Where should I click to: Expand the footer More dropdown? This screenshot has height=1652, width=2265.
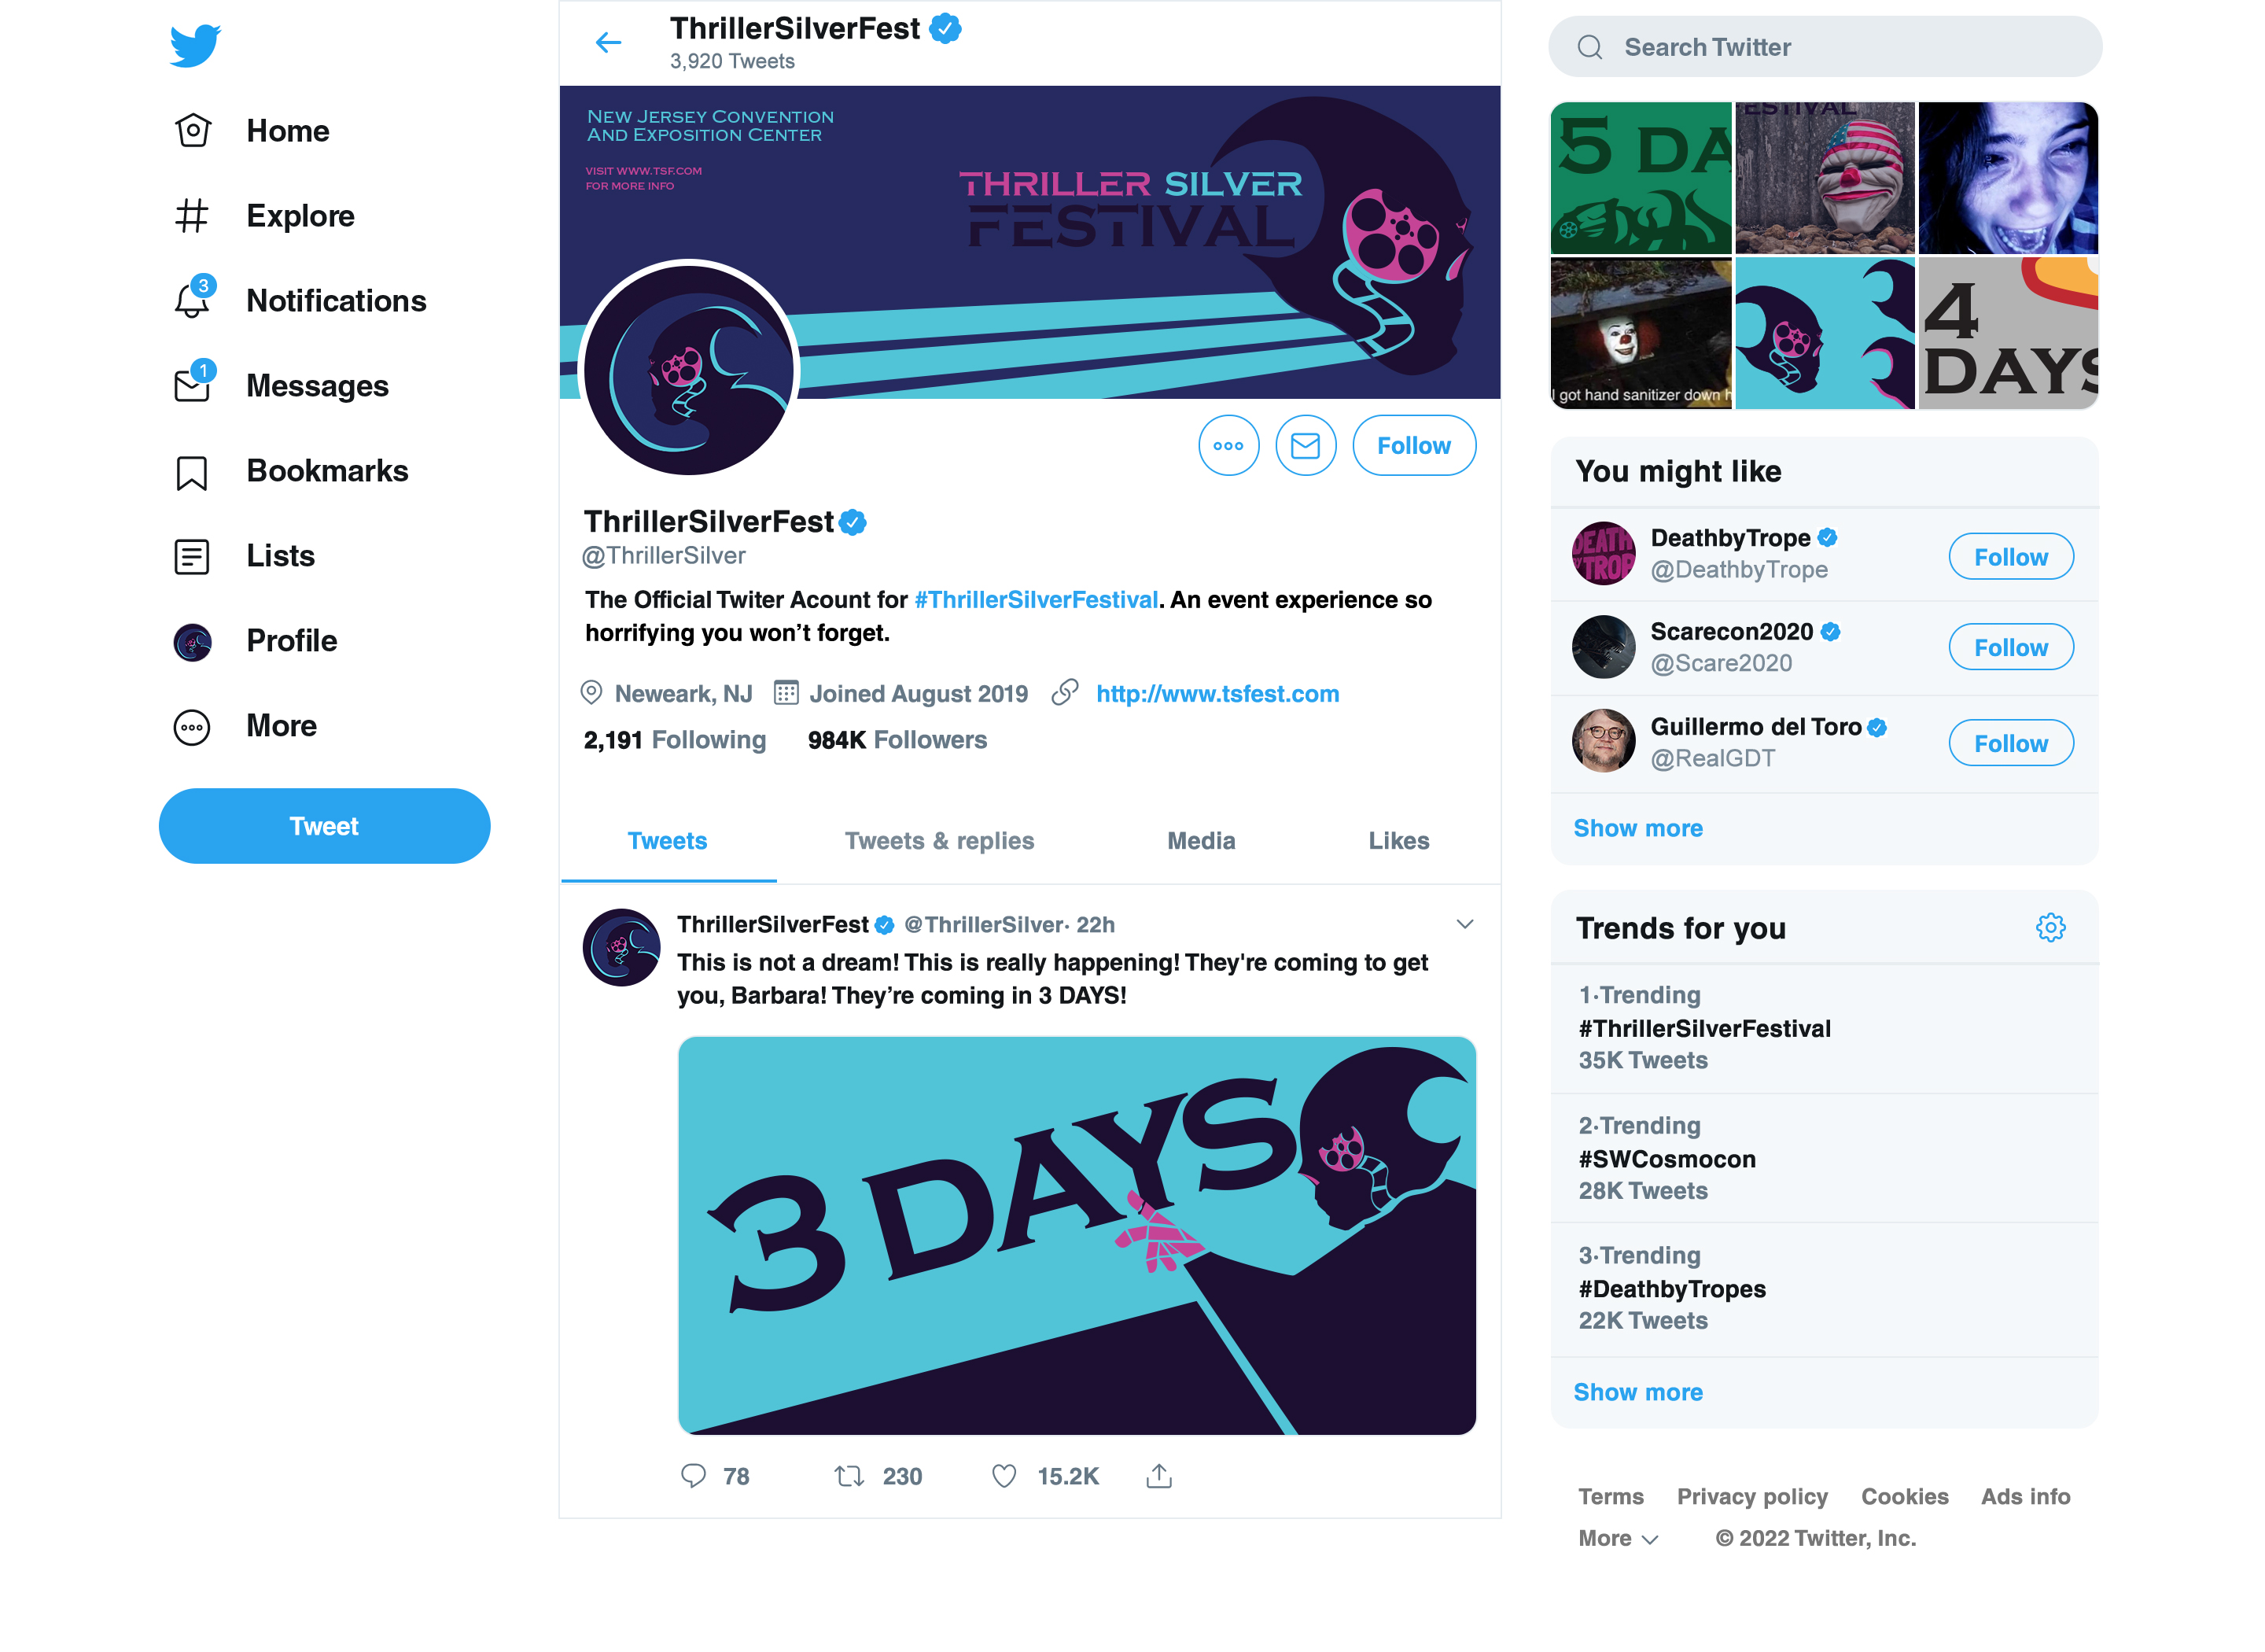[x=1617, y=1538]
